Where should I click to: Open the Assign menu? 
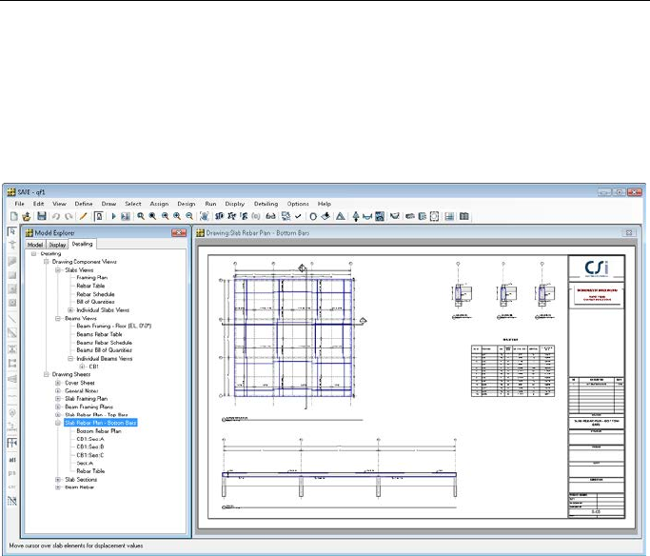click(159, 204)
